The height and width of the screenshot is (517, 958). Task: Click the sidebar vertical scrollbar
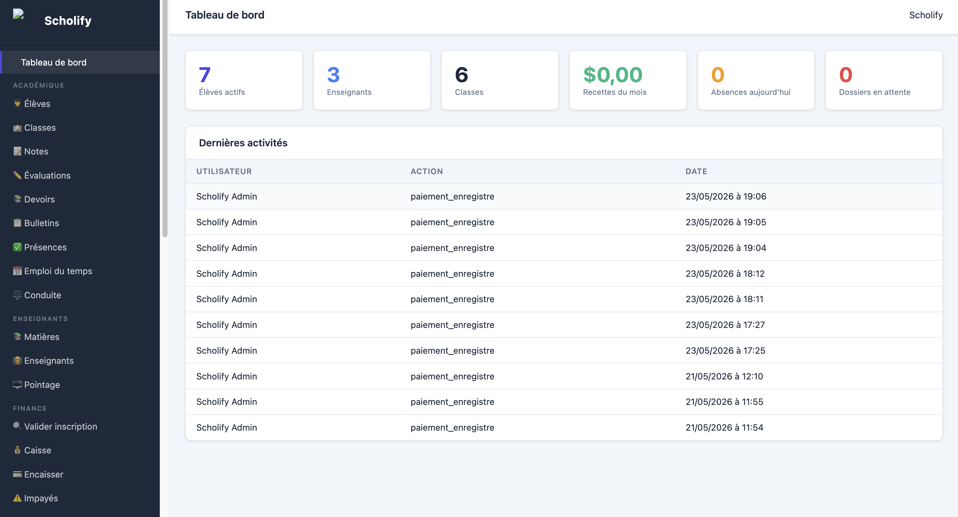pos(165,118)
